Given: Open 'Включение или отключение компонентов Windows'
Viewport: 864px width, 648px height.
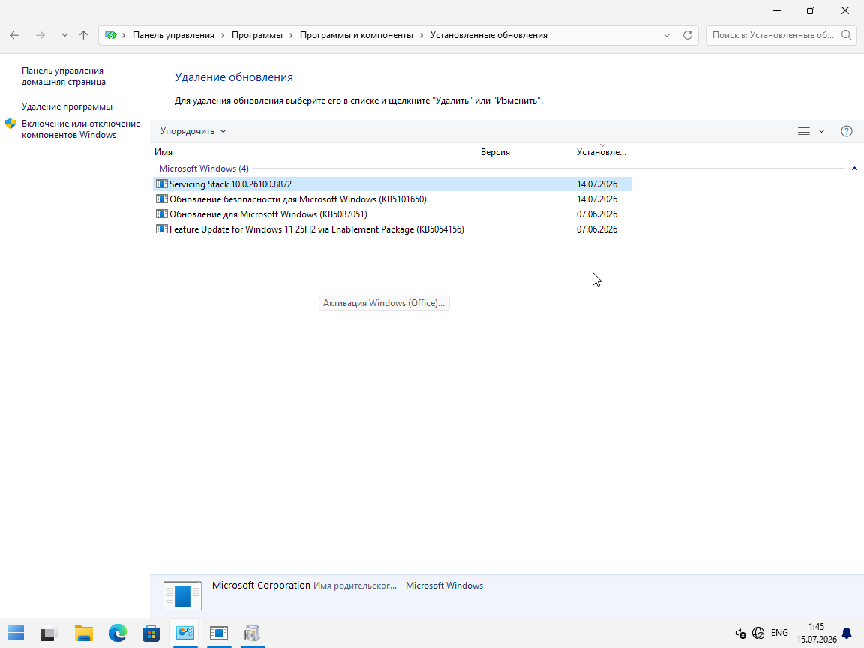Looking at the screenshot, I should pos(81,130).
